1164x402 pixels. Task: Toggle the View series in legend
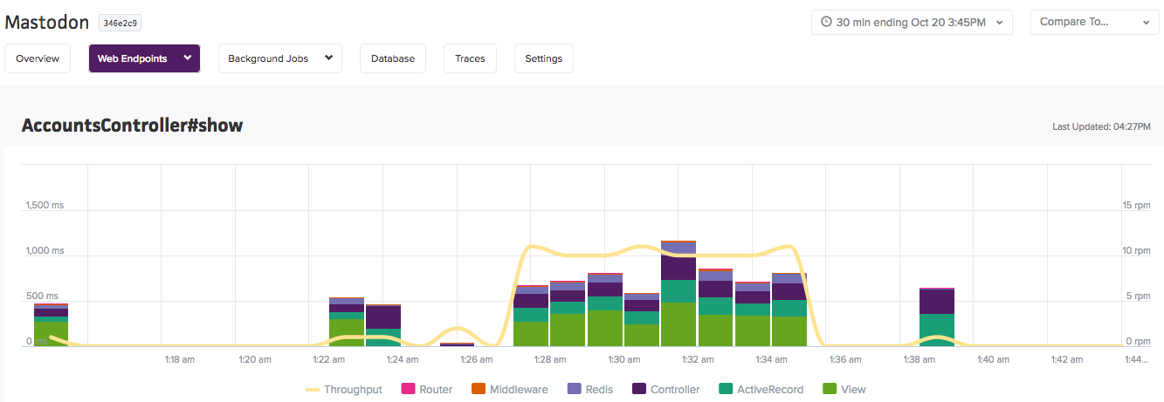[x=844, y=390]
